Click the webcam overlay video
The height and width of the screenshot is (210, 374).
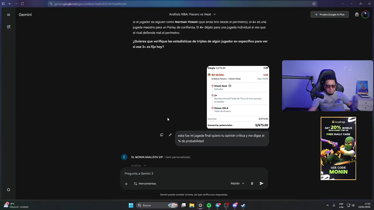[x=327, y=86]
